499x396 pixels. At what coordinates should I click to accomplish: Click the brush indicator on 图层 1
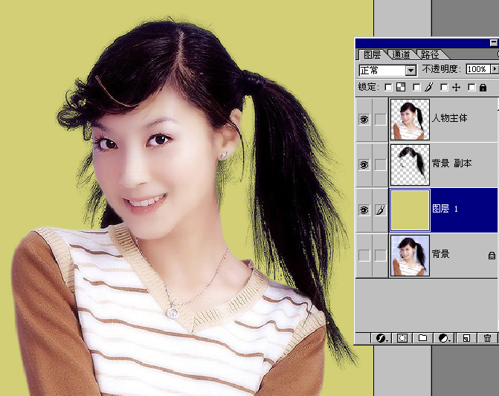[380, 210]
